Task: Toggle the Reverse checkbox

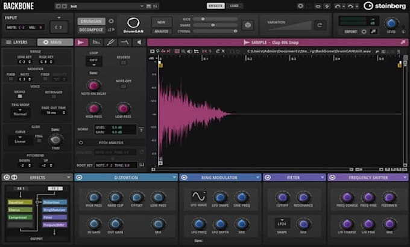Action: click(123, 63)
